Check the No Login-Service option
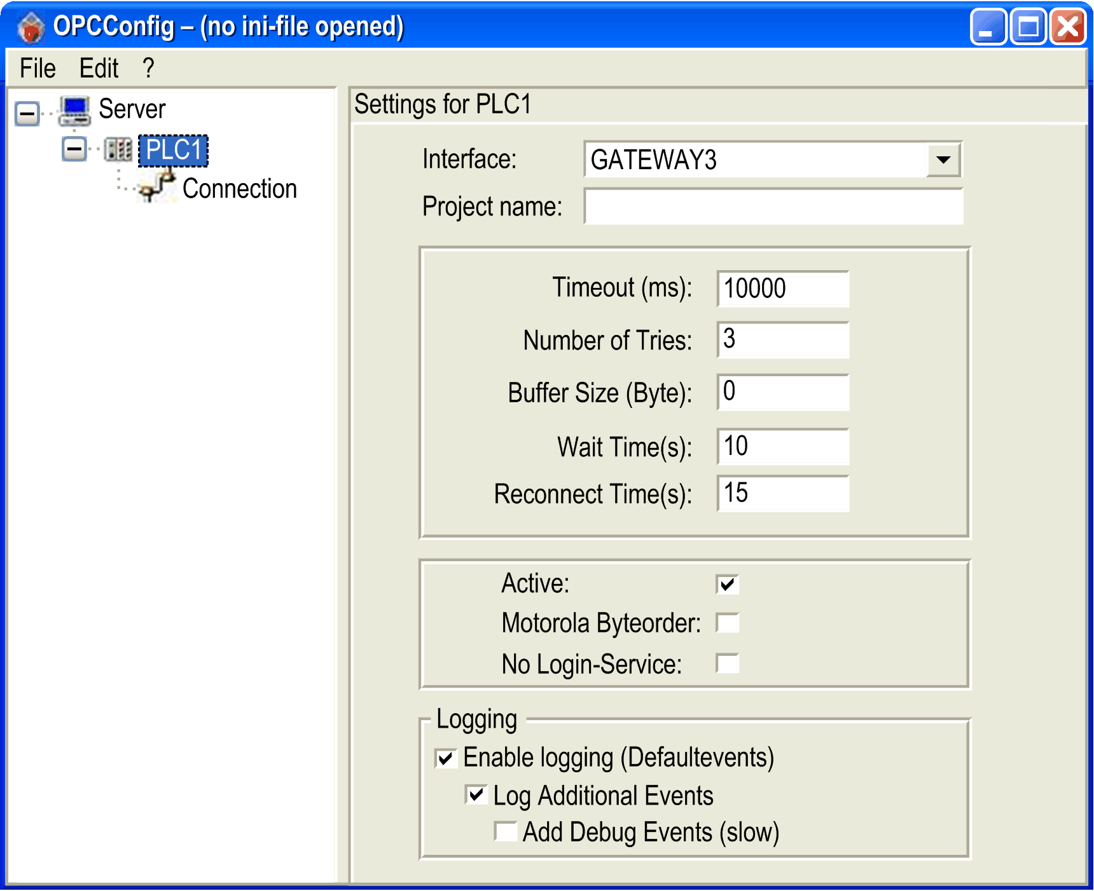The height and width of the screenshot is (891, 1094). (x=728, y=663)
